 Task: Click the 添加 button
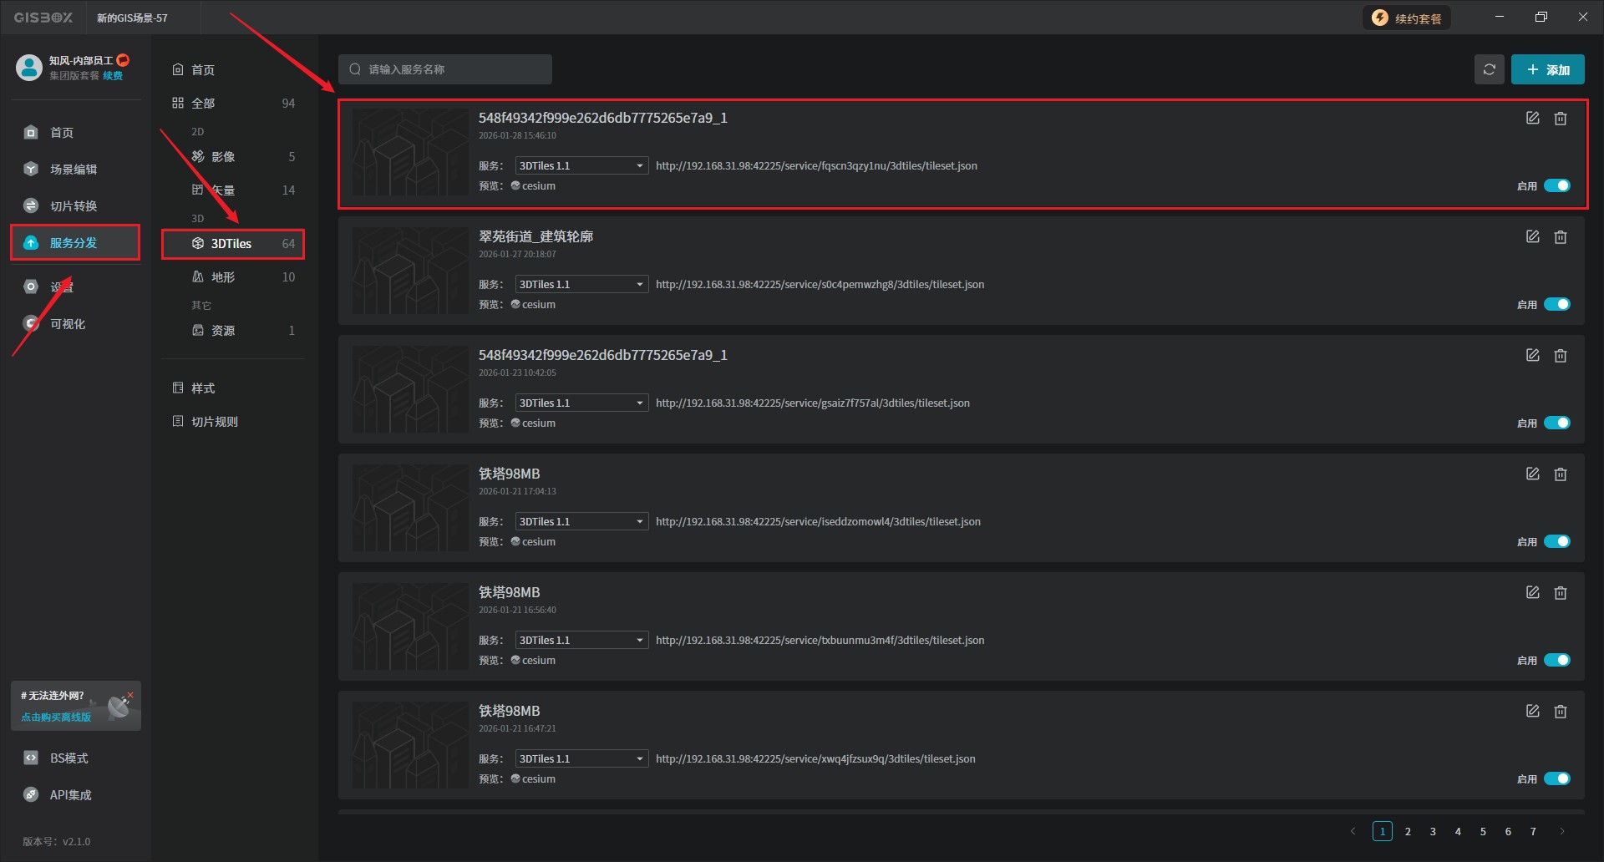(1547, 69)
